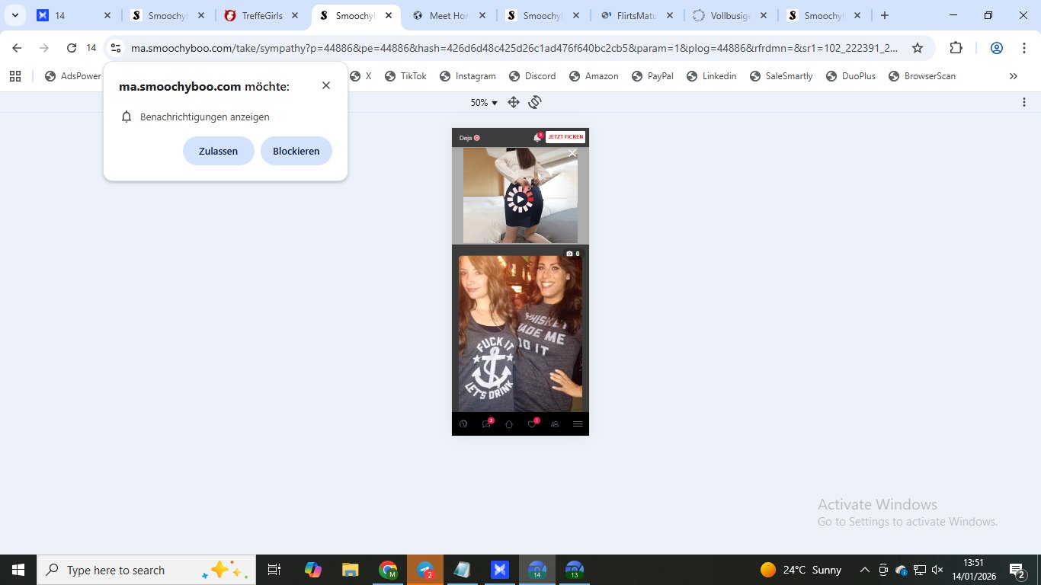Open the chat messages icon in bottom bar
Screen dimensions: 1041x585
(486, 424)
